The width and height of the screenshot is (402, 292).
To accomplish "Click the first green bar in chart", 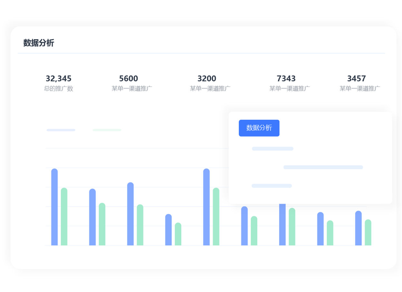I will point(64,216).
